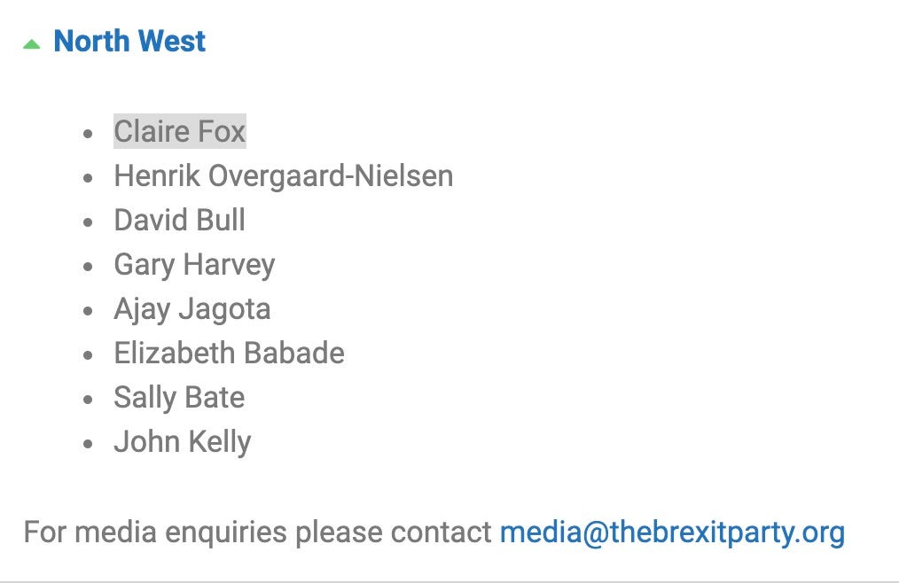Click the Gary Harvey name
The height and width of the screenshot is (583, 899).
(x=194, y=265)
